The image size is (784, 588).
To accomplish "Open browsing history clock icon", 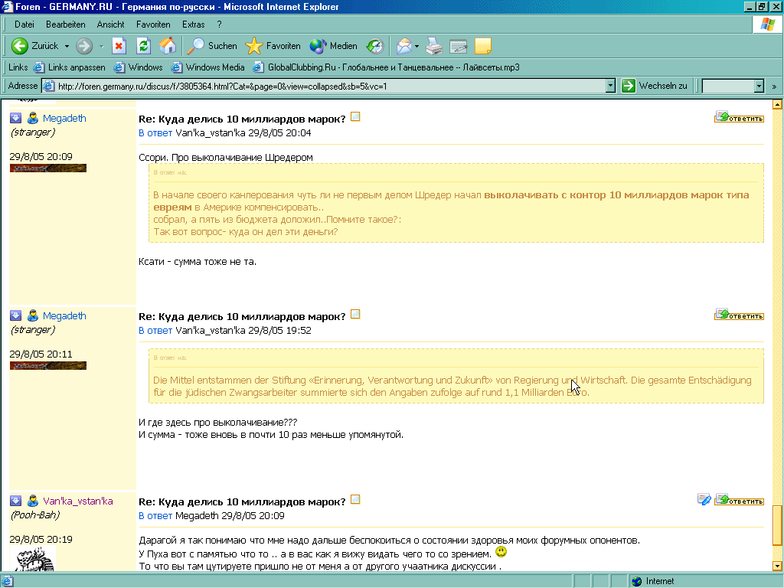I will coord(375,46).
